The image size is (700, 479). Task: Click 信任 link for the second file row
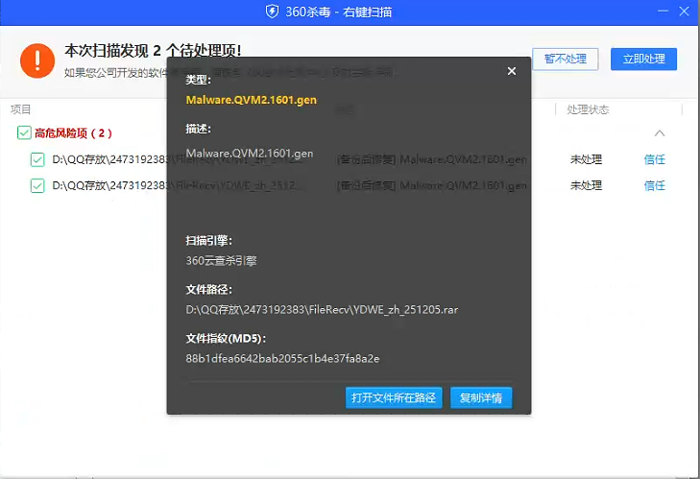click(655, 185)
